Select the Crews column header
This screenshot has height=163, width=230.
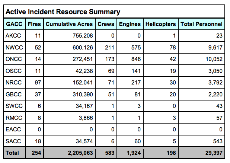pyautogui.click(x=106, y=24)
